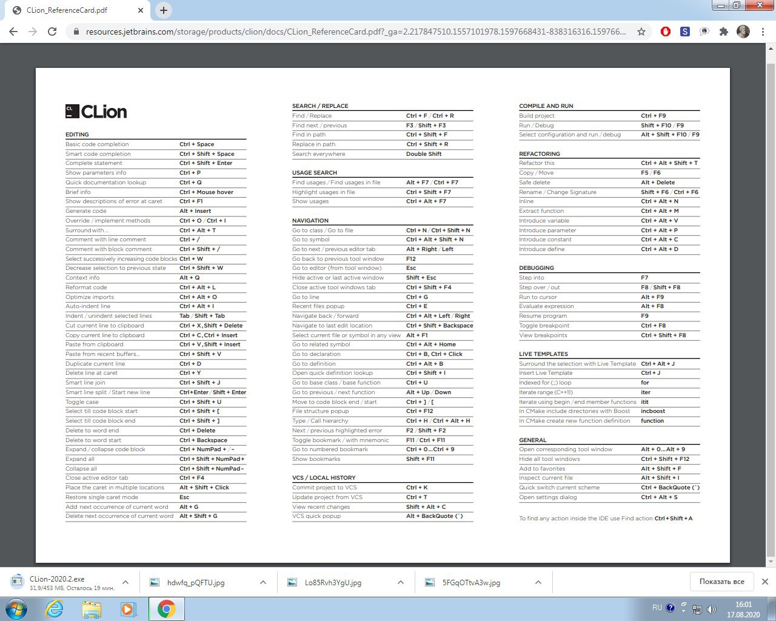Open Windows Explorer from taskbar
The width and height of the screenshot is (776, 621).
coord(92,609)
